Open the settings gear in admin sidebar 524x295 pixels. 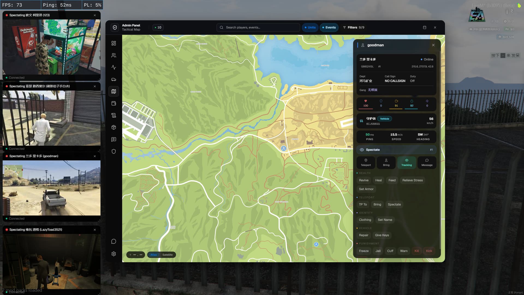coord(114,254)
